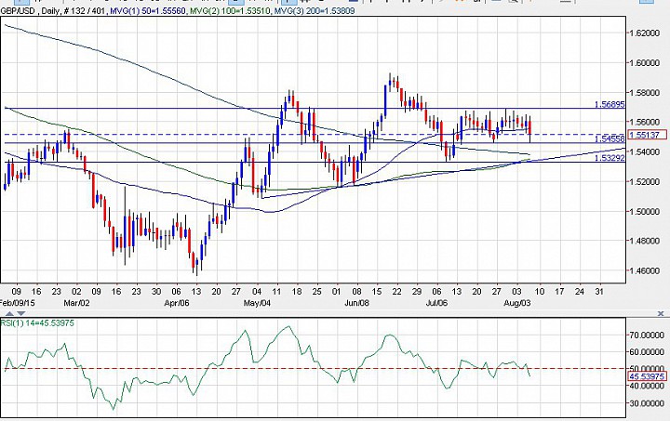Move the RSI panel down with the down arrow
The height and width of the screenshot is (421, 670).
20,313
